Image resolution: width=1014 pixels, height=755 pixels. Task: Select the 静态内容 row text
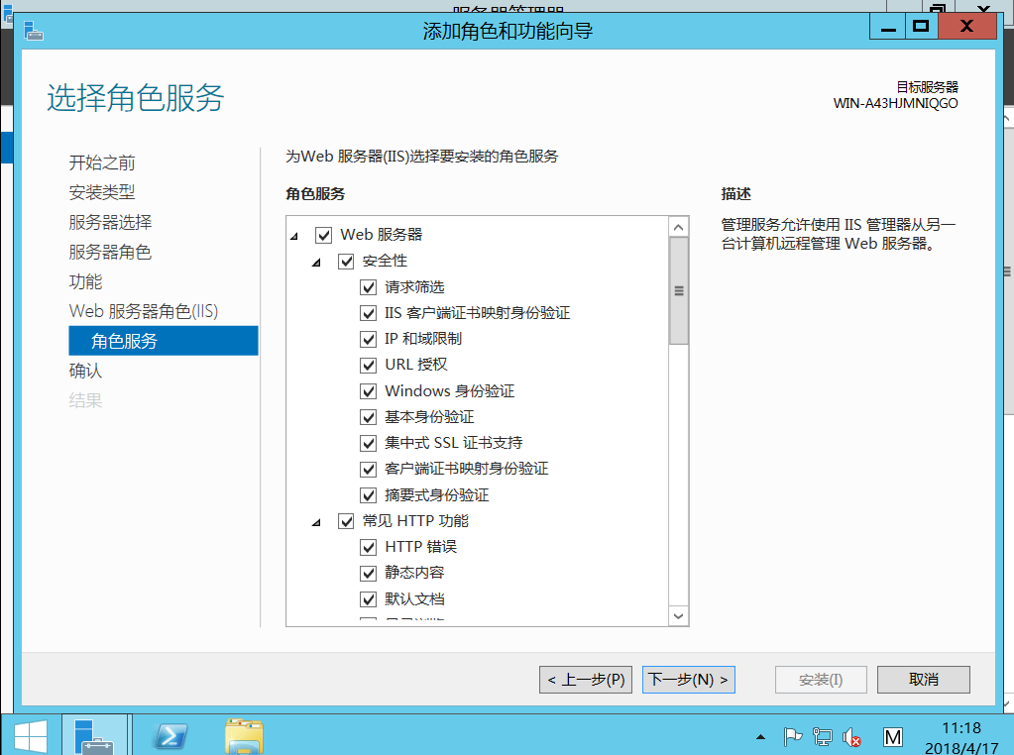coord(414,573)
